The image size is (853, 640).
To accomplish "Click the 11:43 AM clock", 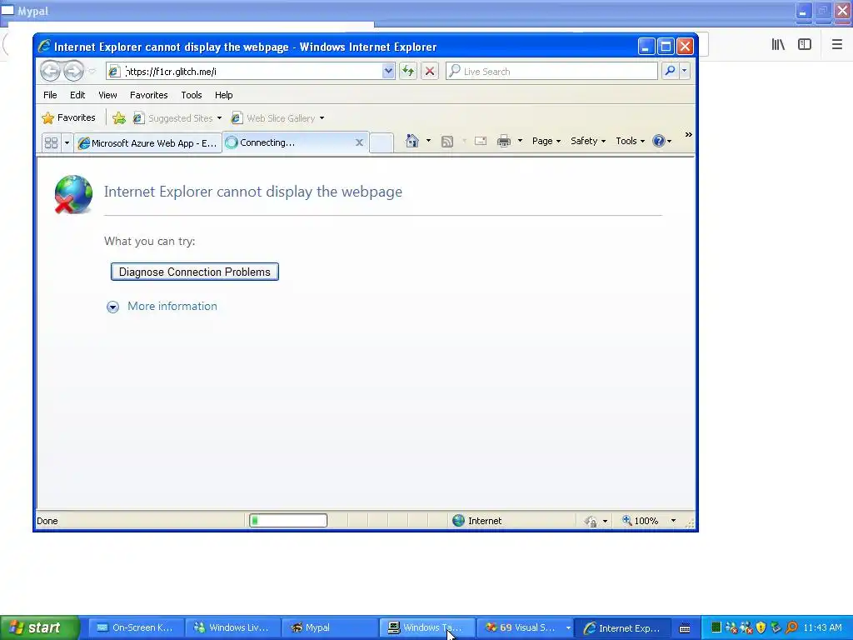I will 822,628.
